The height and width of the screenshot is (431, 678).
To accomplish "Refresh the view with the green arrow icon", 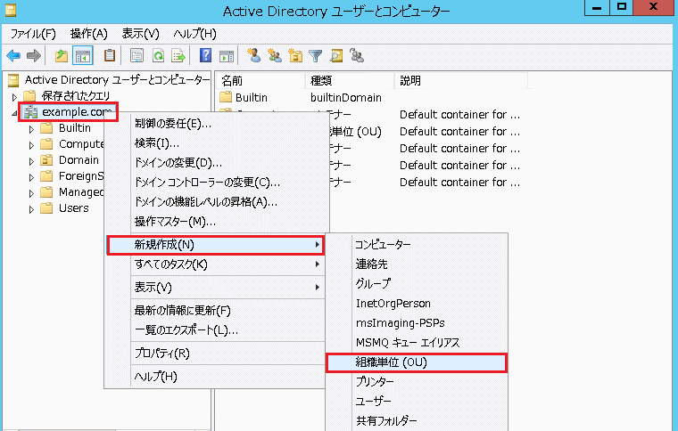I will click(x=158, y=55).
